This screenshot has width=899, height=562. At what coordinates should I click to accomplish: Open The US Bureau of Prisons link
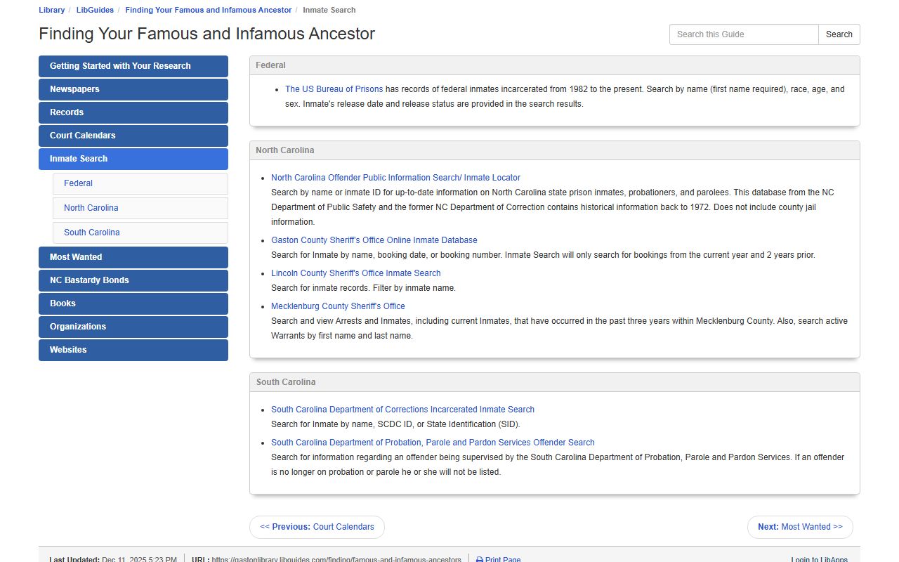[x=334, y=89]
